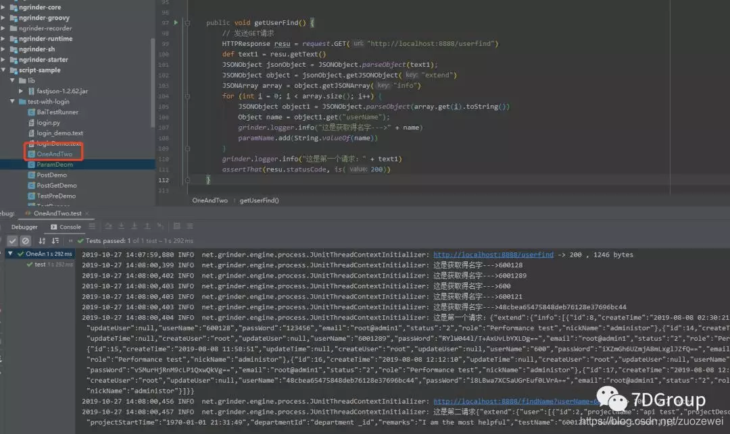
Task: Click the run gutter icon beside getUserFind
Action: pyautogui.click(x=176, y=22)
